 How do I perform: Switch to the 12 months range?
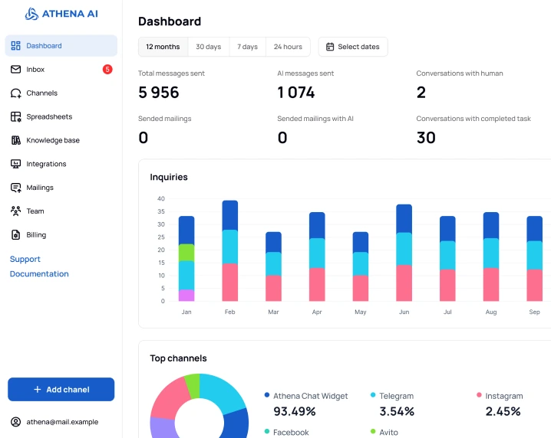click(163, 47)
